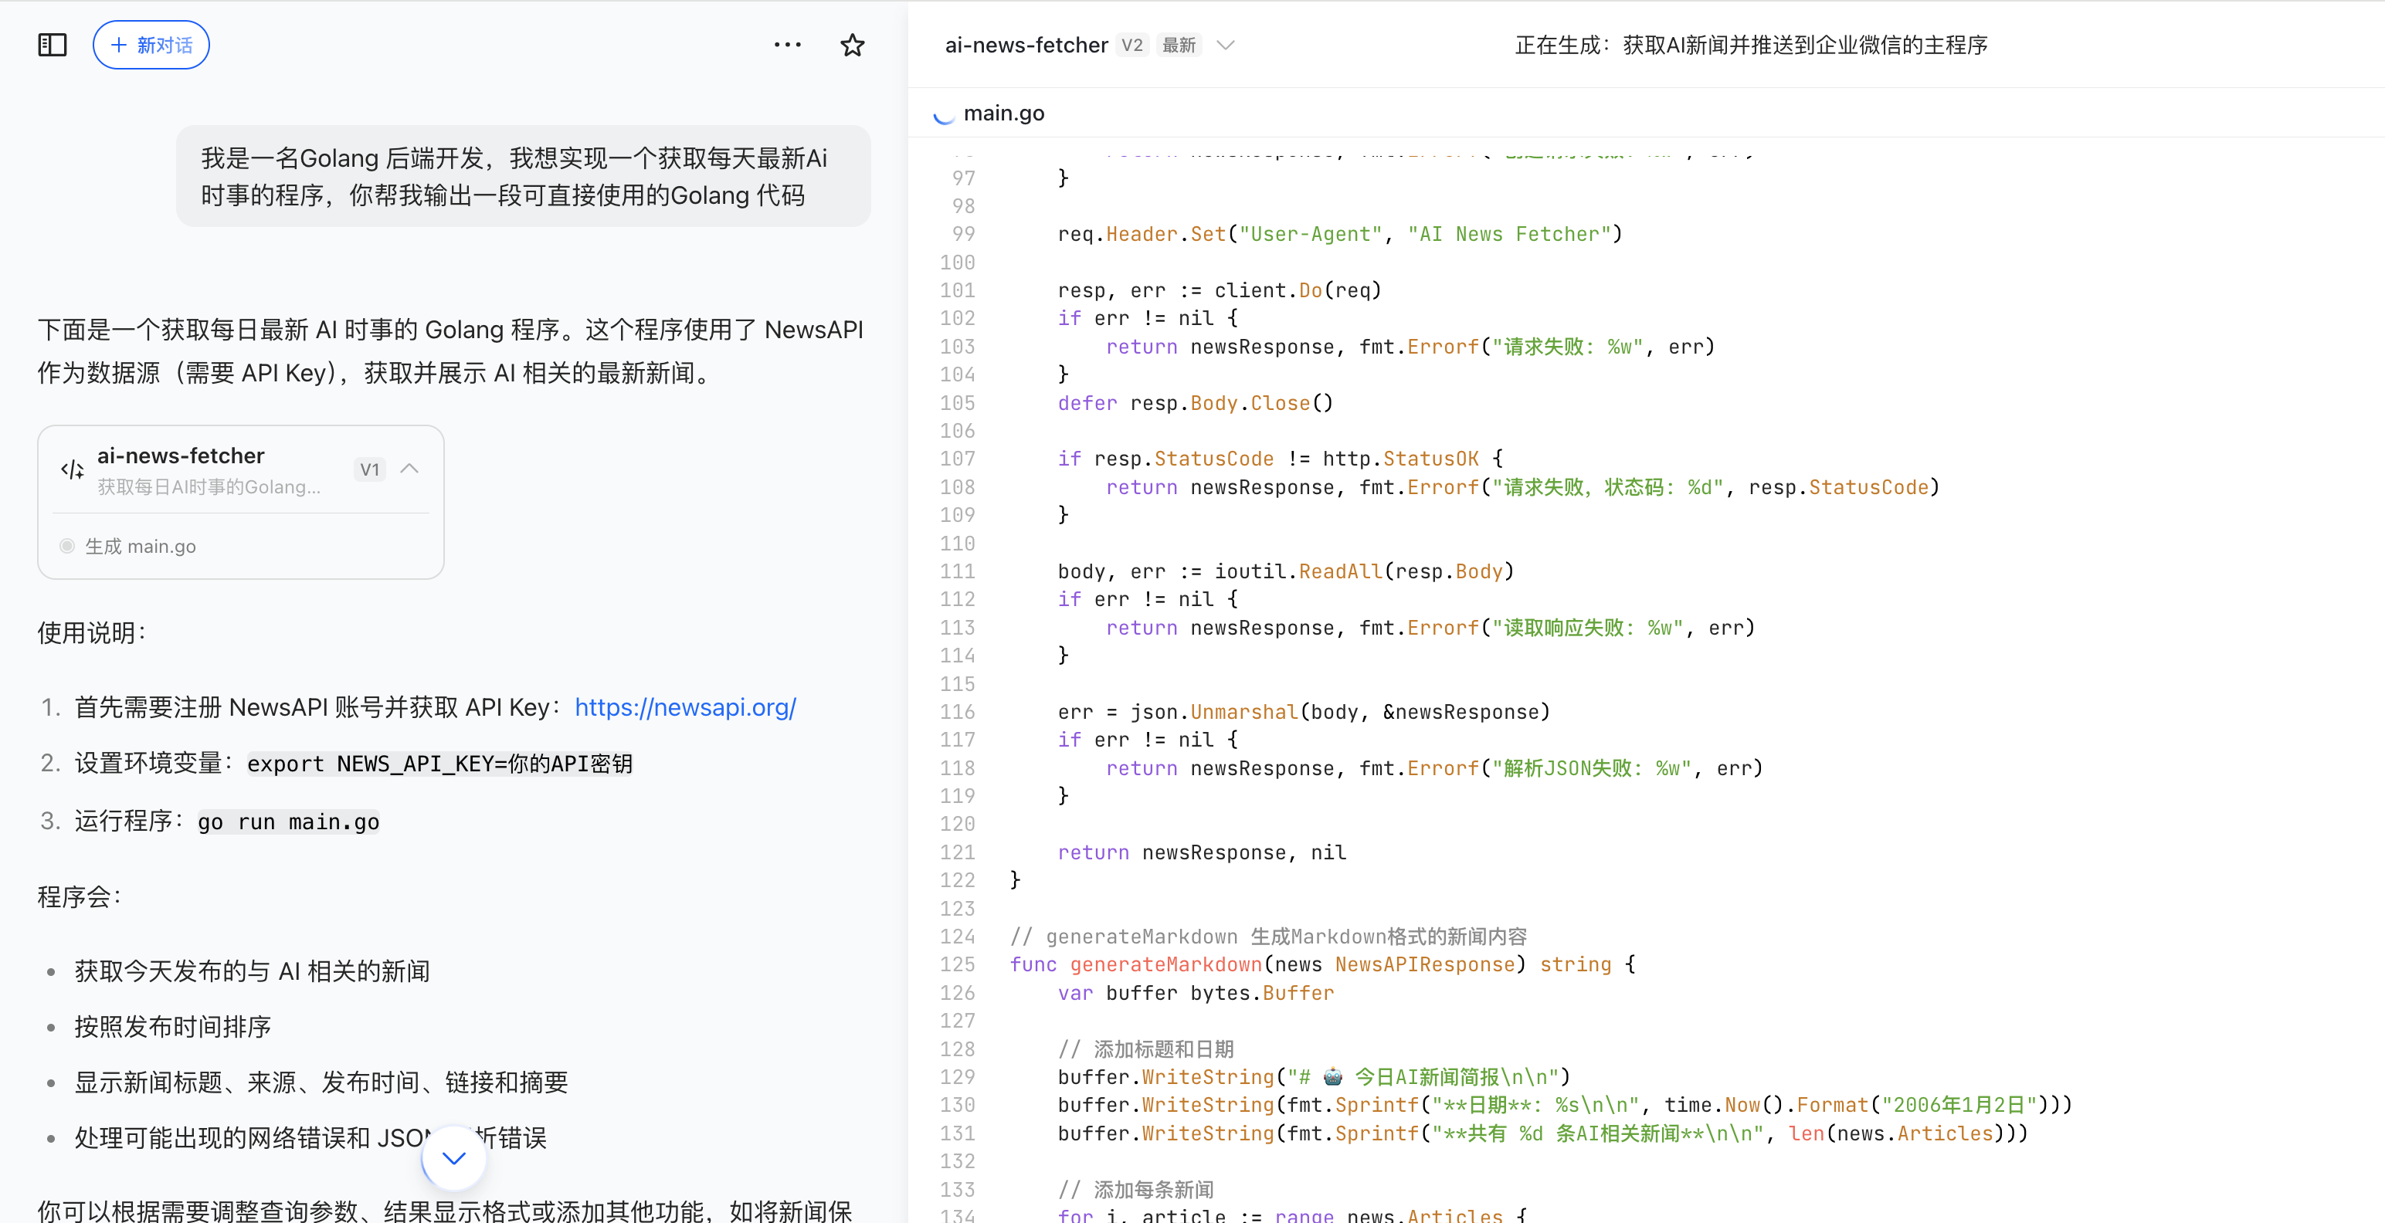This screenshot has width=2385, height=1223.
Task: Expand the version dropdown chevron next to 最新
Action: 1225,45
